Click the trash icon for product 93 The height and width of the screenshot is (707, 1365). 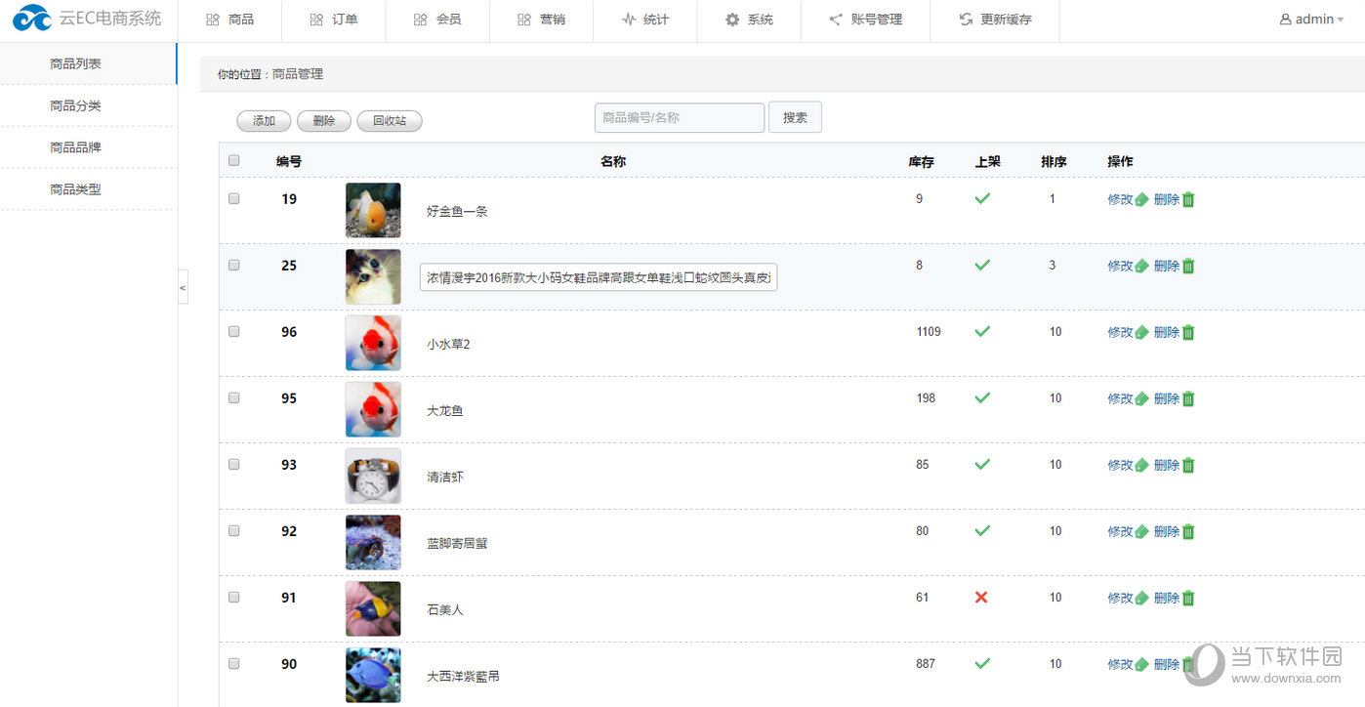coord(1188,466)
